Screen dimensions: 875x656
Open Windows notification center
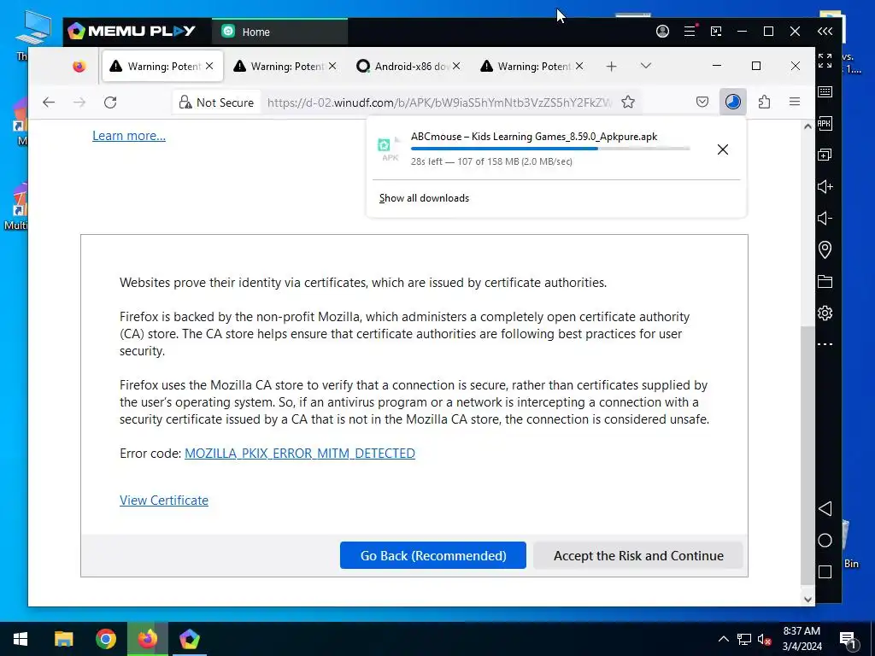tap(849, 639)
